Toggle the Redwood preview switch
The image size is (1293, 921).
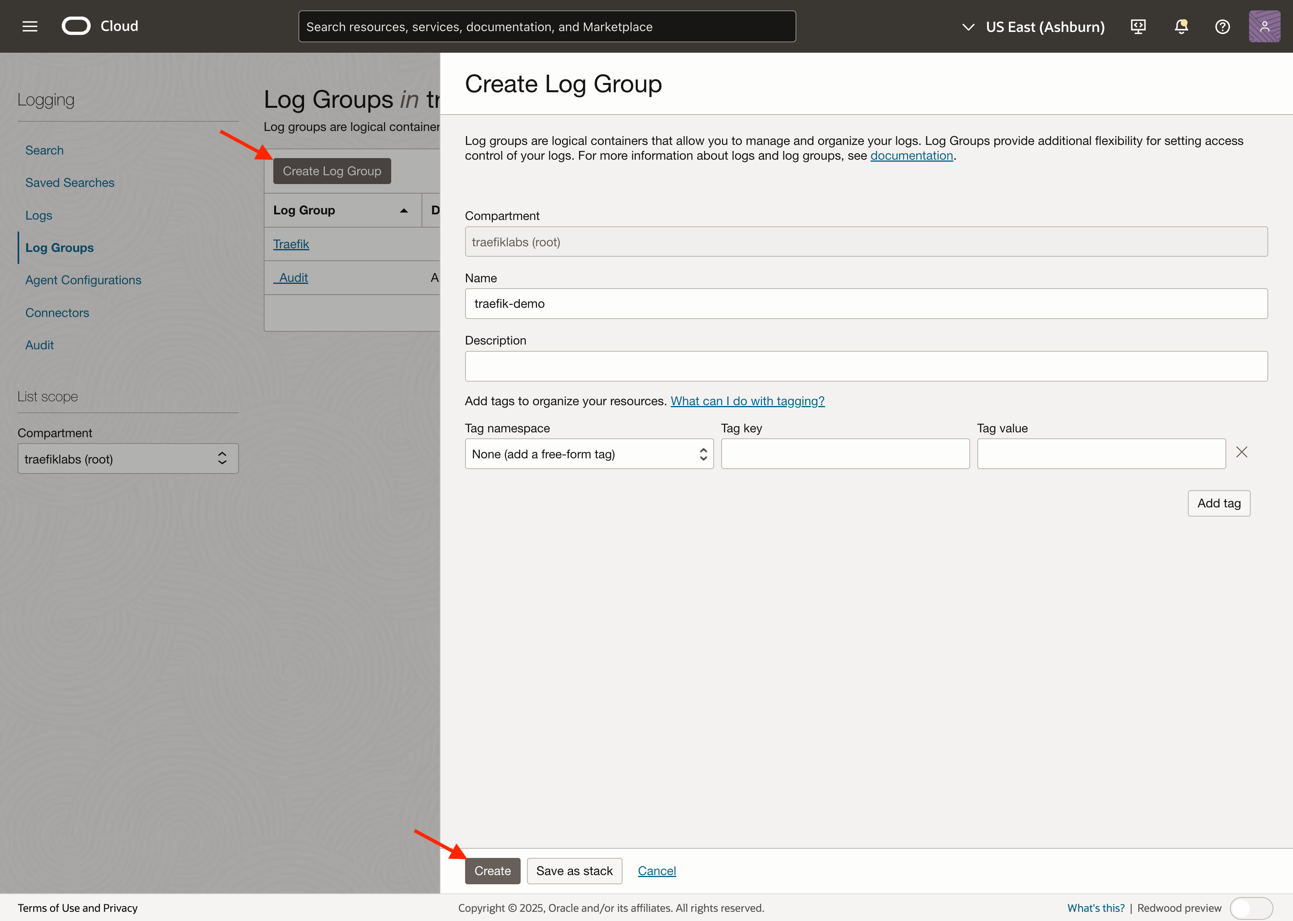(x=1251, y=908)
